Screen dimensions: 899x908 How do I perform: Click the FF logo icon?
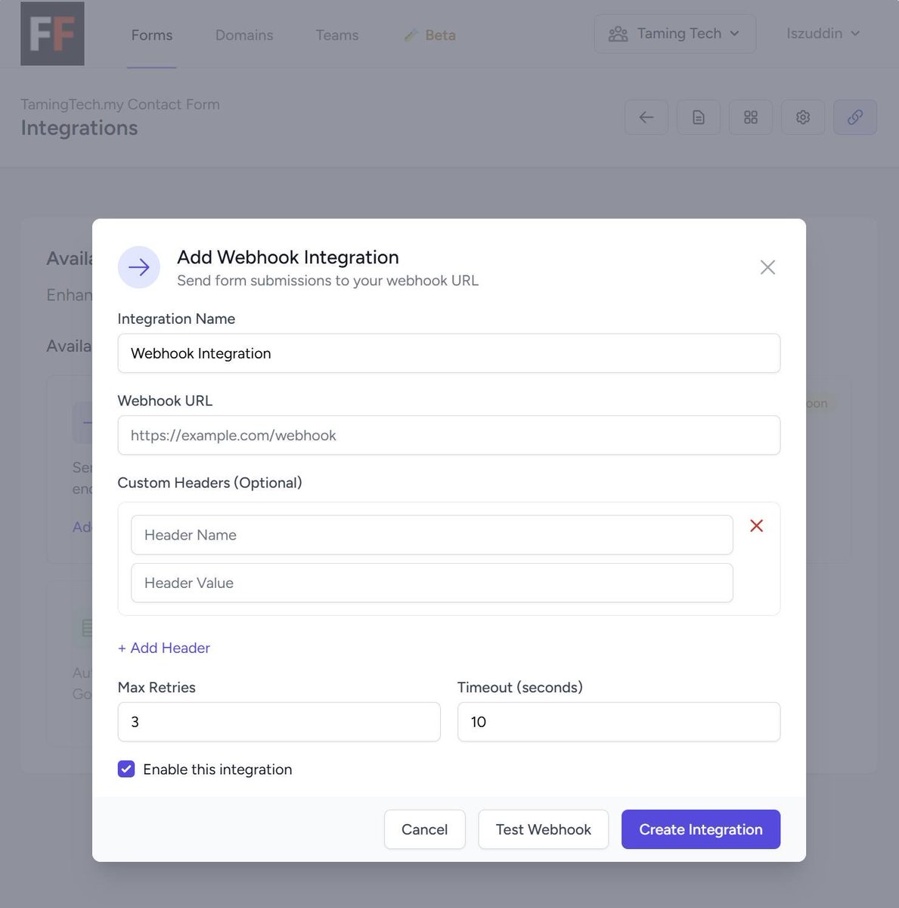(52, 34)
